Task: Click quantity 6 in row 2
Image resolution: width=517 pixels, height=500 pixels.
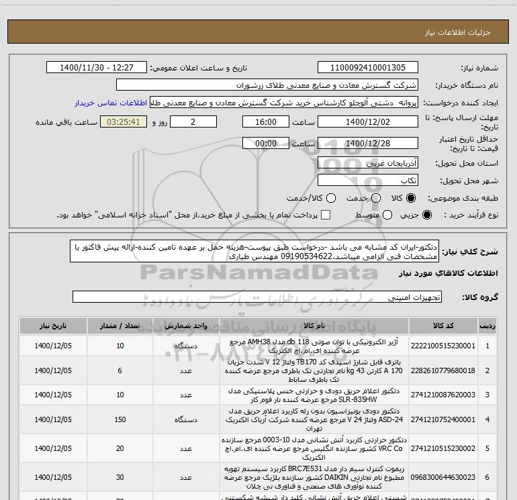Action: [x=120, y=370]
